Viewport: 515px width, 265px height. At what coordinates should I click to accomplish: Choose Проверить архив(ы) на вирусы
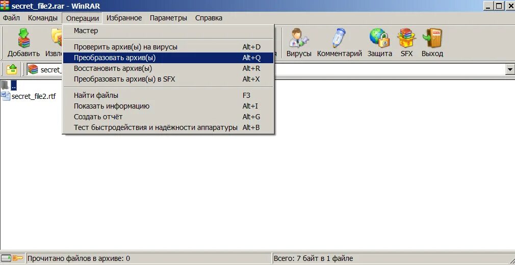click(168, 47)
